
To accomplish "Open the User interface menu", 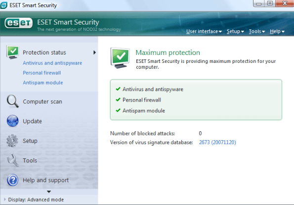I will [204, 31].
